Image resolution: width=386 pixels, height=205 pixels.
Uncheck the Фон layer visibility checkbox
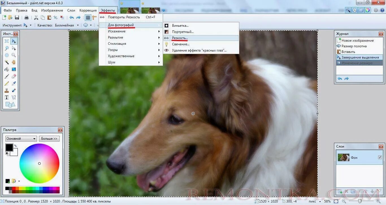tap(380, 157)
